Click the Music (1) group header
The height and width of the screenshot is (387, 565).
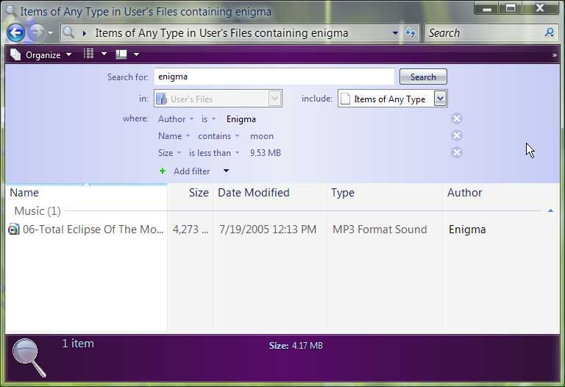[x=38, y=211]
